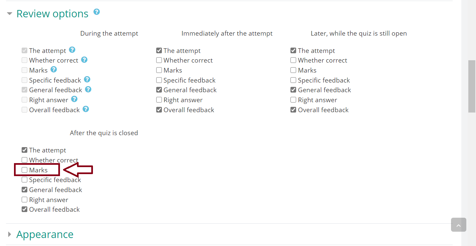Expand the Appearance section arrow
This screenshot has height=246, width=476.
click(10, 234)
